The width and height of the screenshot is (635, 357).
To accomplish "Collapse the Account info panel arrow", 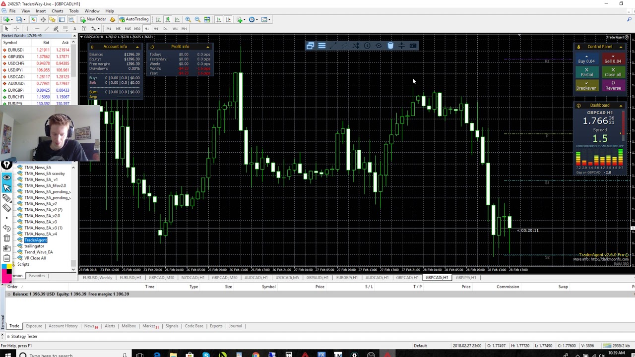I will [x=137, y=47].
